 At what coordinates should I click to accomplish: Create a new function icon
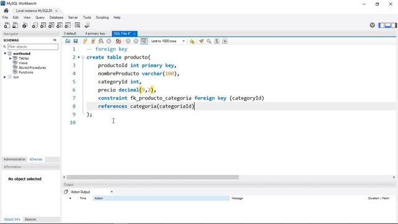pyautogui.click(x=68, y=25)
